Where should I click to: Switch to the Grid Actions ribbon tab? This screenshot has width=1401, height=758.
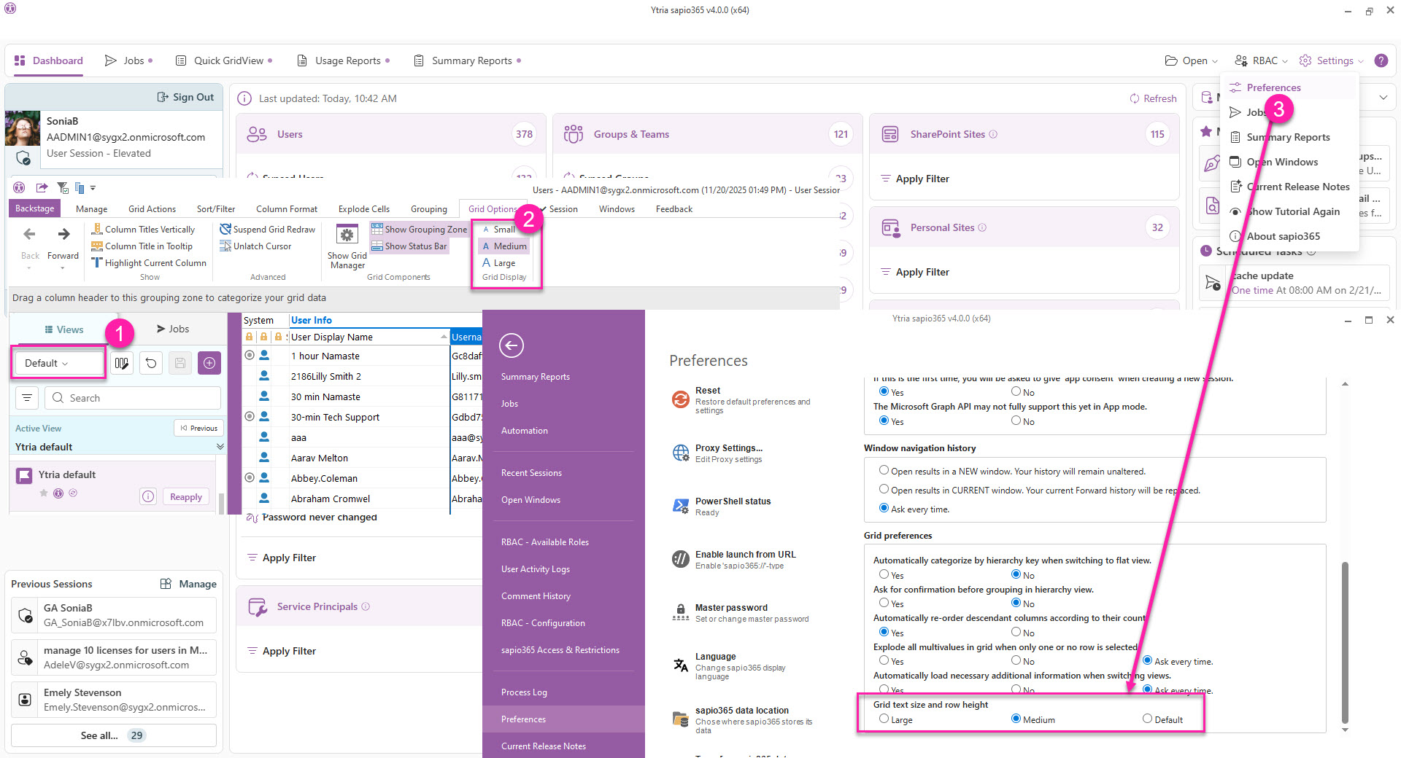click(152, 209)
